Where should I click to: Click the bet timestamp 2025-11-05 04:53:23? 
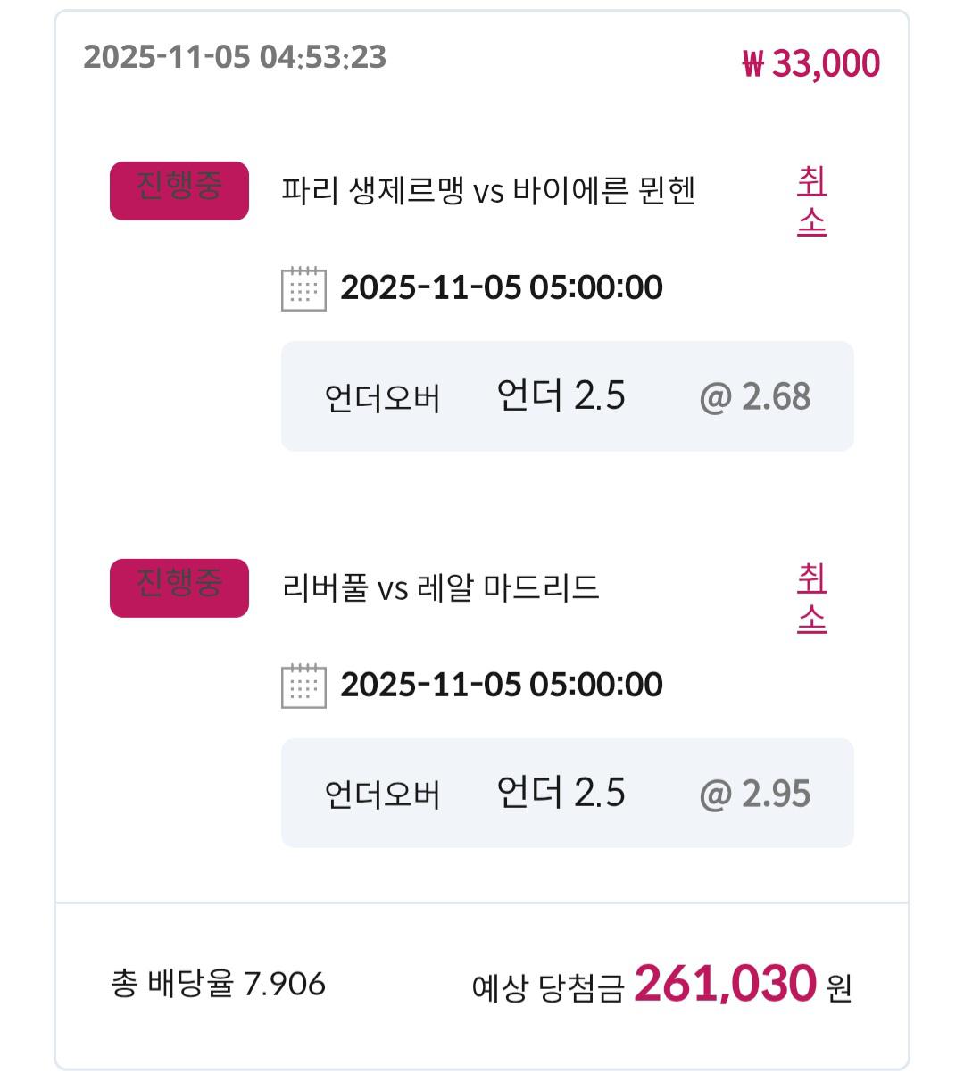pyautogui.click(x=235, y=57)
